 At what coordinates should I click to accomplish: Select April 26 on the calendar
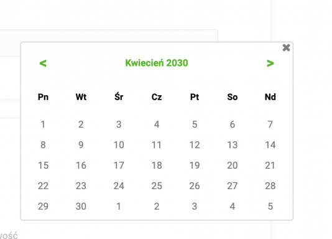coord(195,186)
